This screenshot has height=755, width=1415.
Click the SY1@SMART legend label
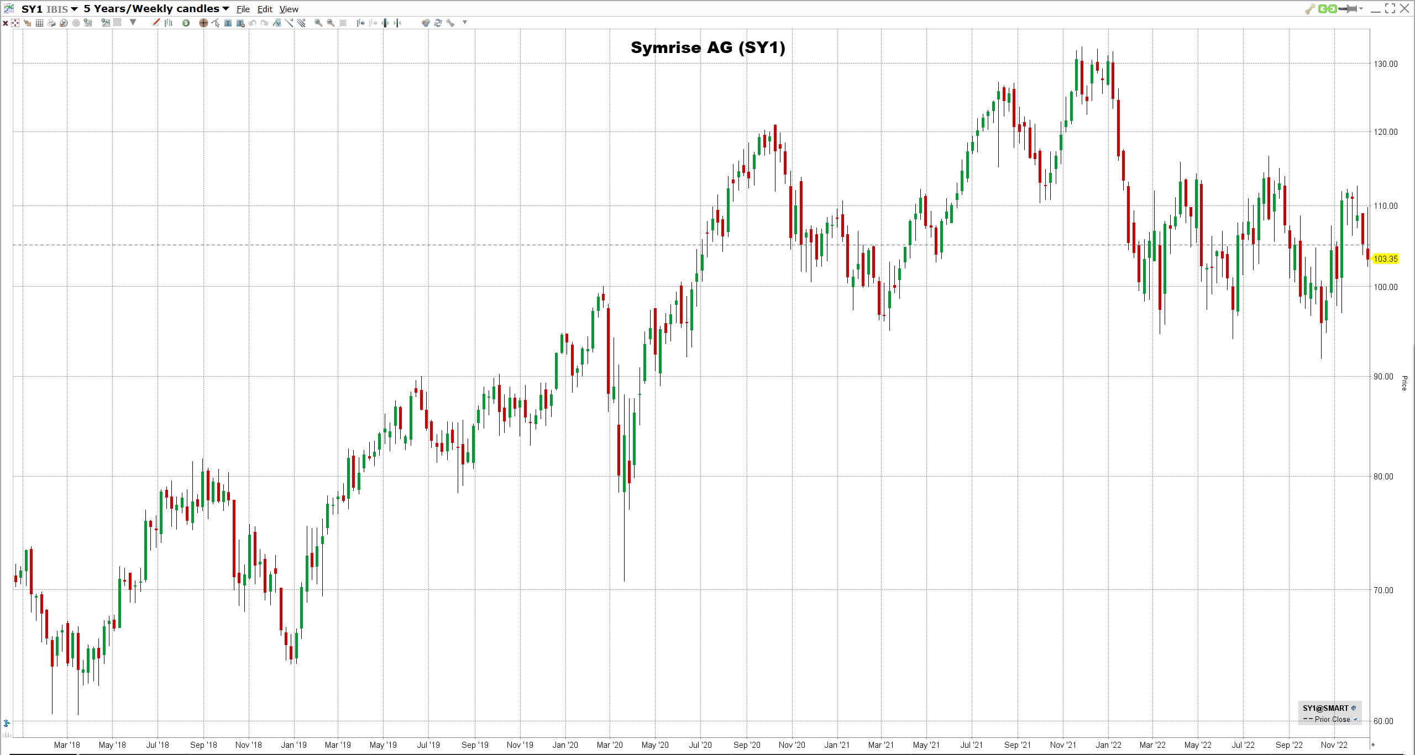click(1325, 708)
